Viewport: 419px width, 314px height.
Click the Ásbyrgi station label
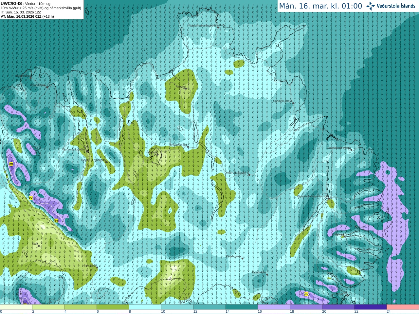pos(180,87)
